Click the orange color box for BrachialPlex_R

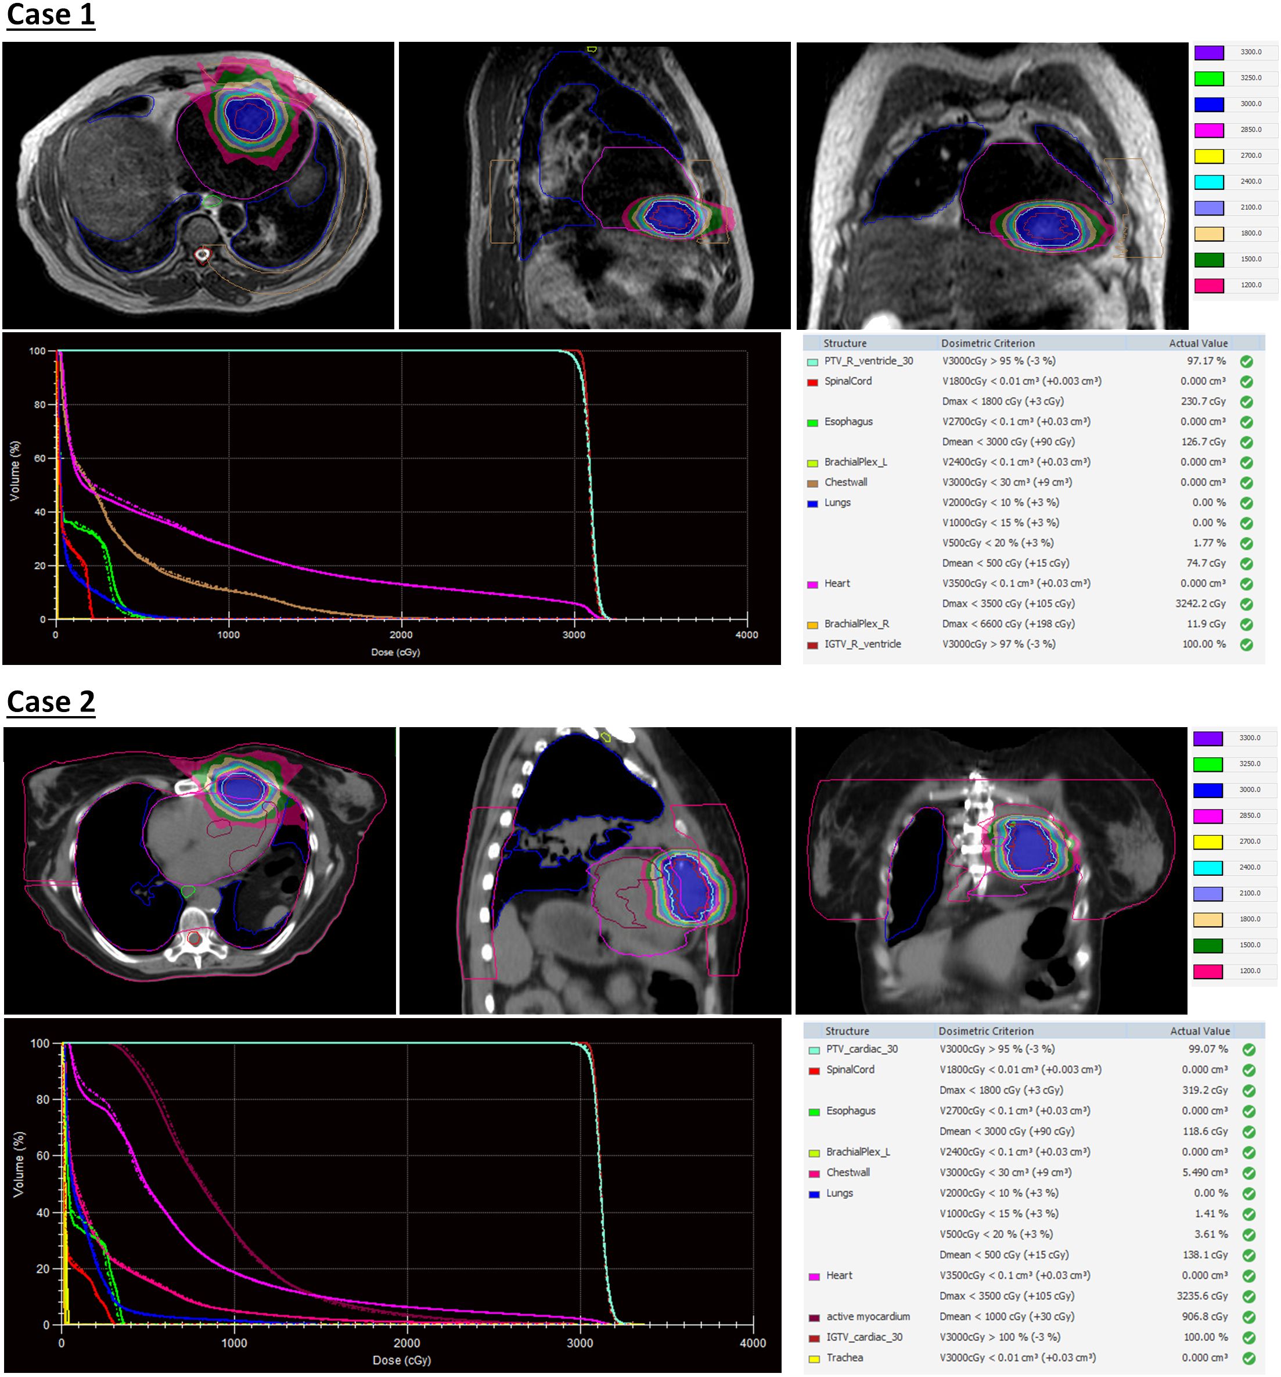tap(812, 625)
